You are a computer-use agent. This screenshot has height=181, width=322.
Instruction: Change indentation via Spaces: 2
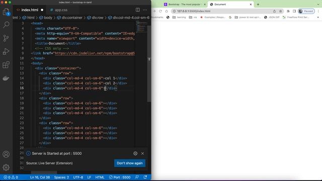(x=61, y=177)
